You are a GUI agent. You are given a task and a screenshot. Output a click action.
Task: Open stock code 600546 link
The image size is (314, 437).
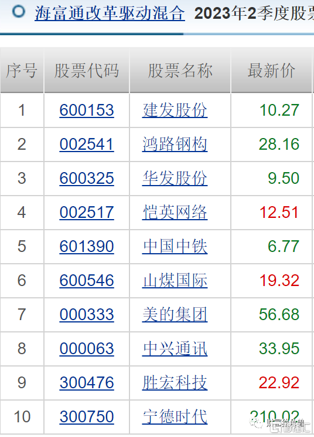[x=87, y=280]
